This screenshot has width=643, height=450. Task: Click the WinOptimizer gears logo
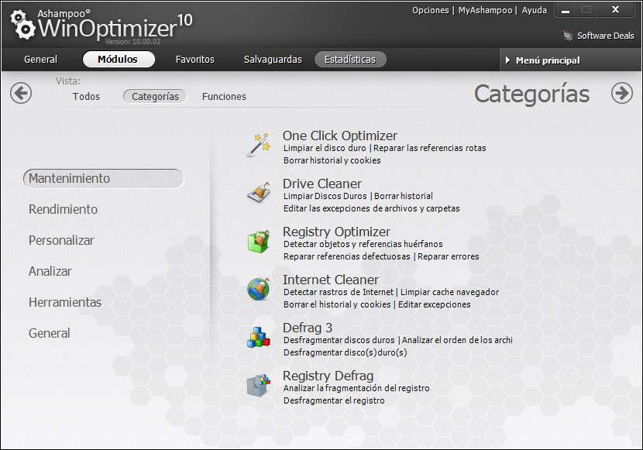click(x=23, y=25)
